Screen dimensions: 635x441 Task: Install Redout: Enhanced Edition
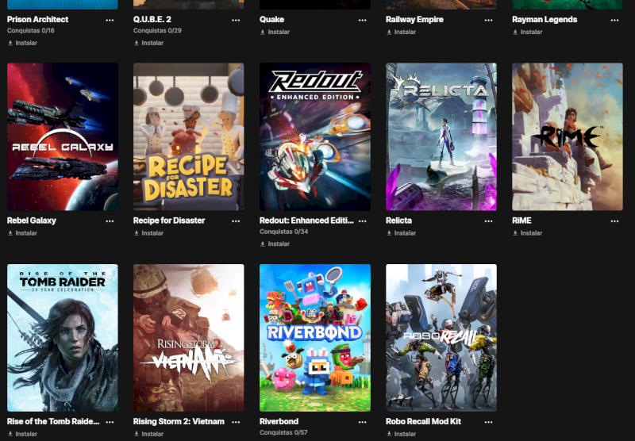pyautogui.click(x=275, y=244)
